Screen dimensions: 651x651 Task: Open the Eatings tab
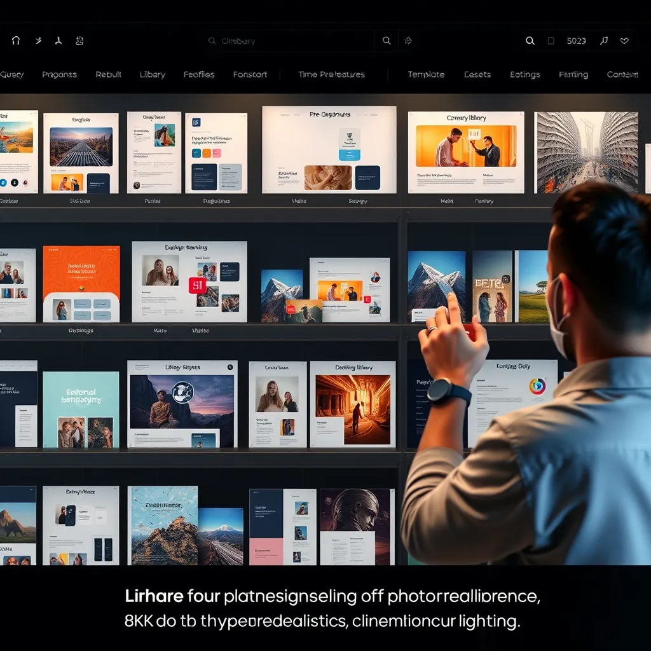click(524, 74)
